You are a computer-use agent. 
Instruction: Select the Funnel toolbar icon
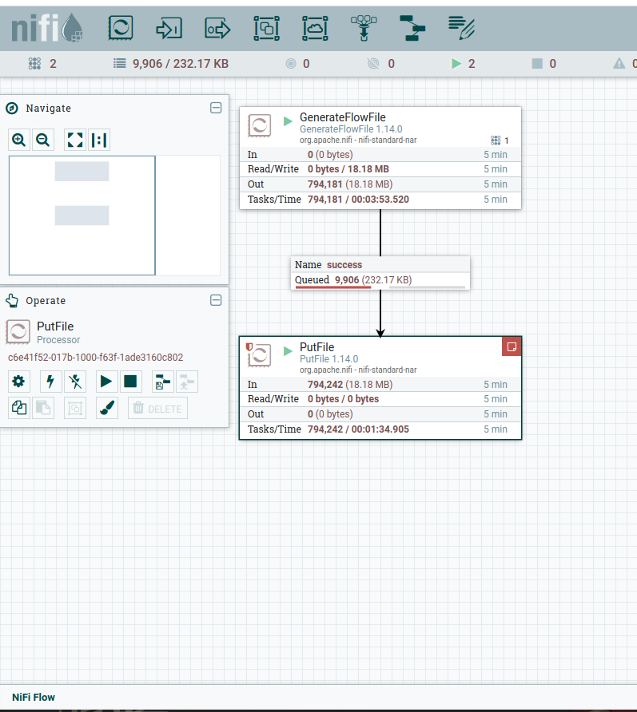(x=364, y=28)
